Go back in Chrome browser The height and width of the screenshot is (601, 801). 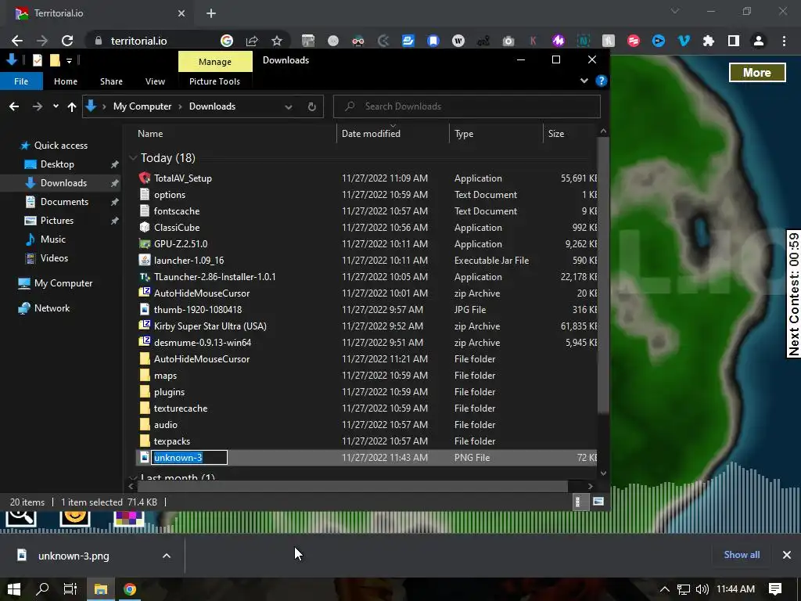click(17, 41)
